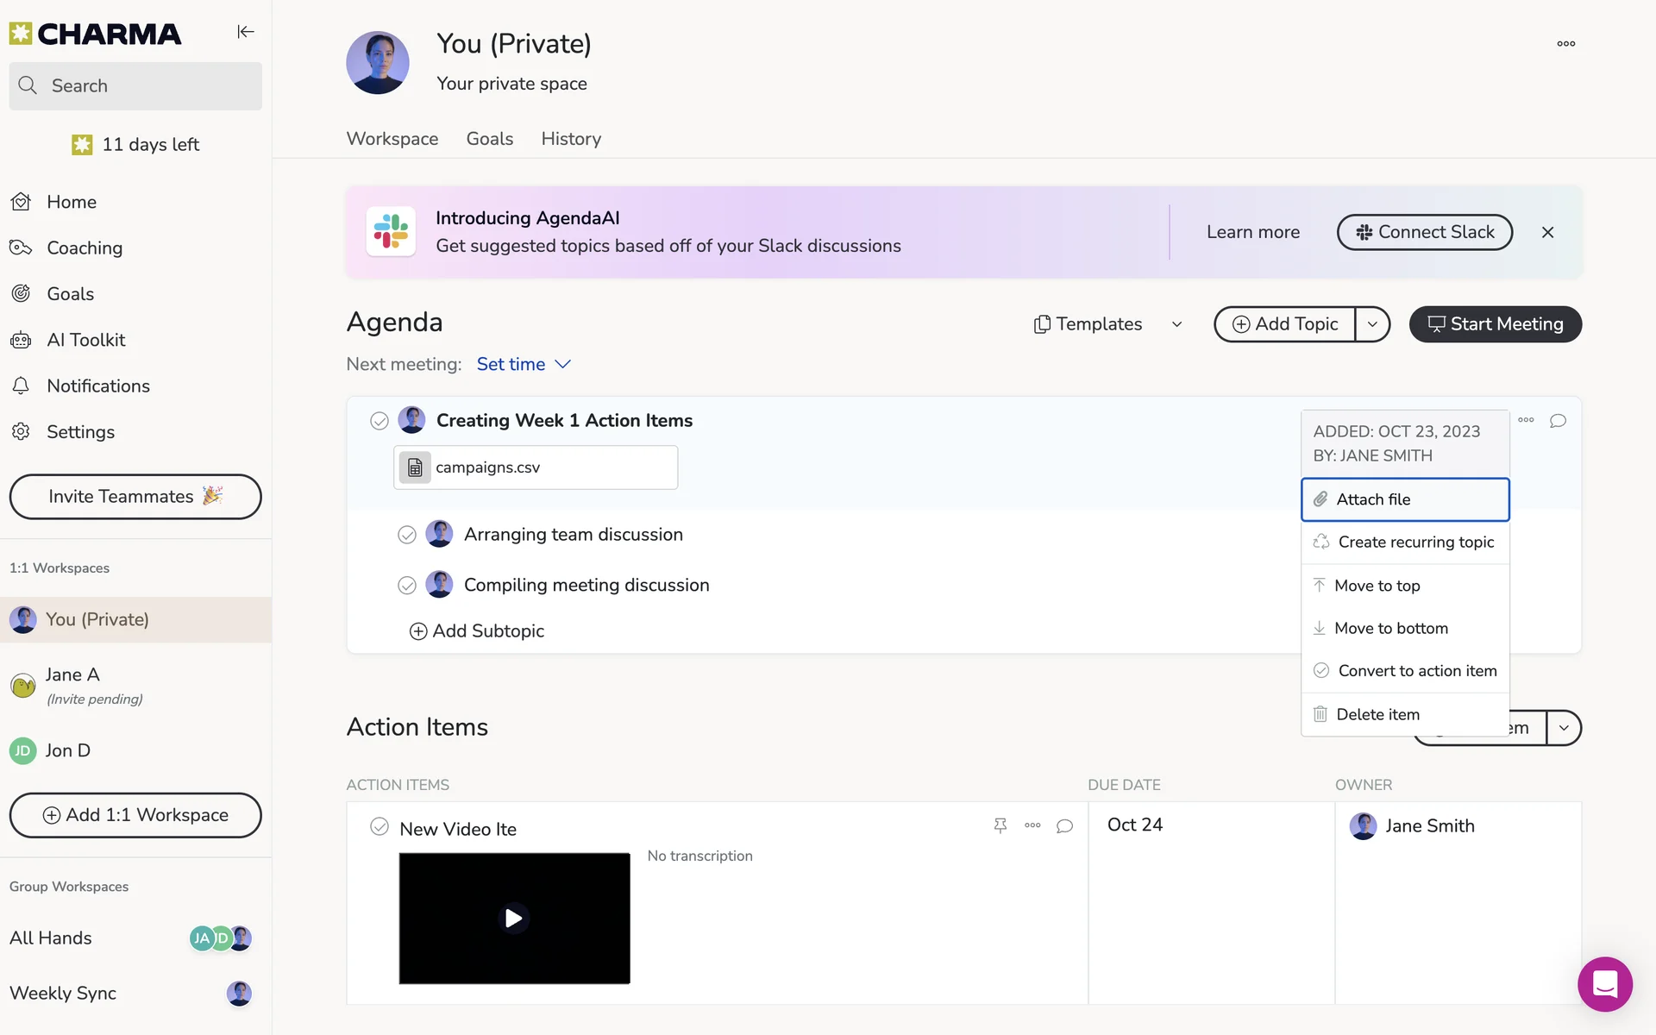
Task: Open comments on New Video Ite item
Action: coord(1064,825)
